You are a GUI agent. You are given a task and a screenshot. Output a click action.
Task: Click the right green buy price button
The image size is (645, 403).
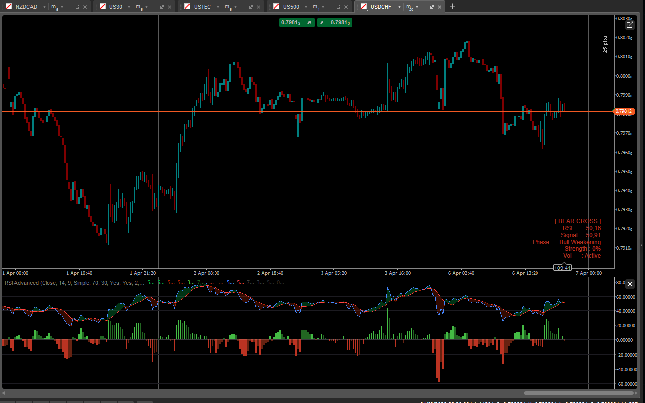point(334,22)
